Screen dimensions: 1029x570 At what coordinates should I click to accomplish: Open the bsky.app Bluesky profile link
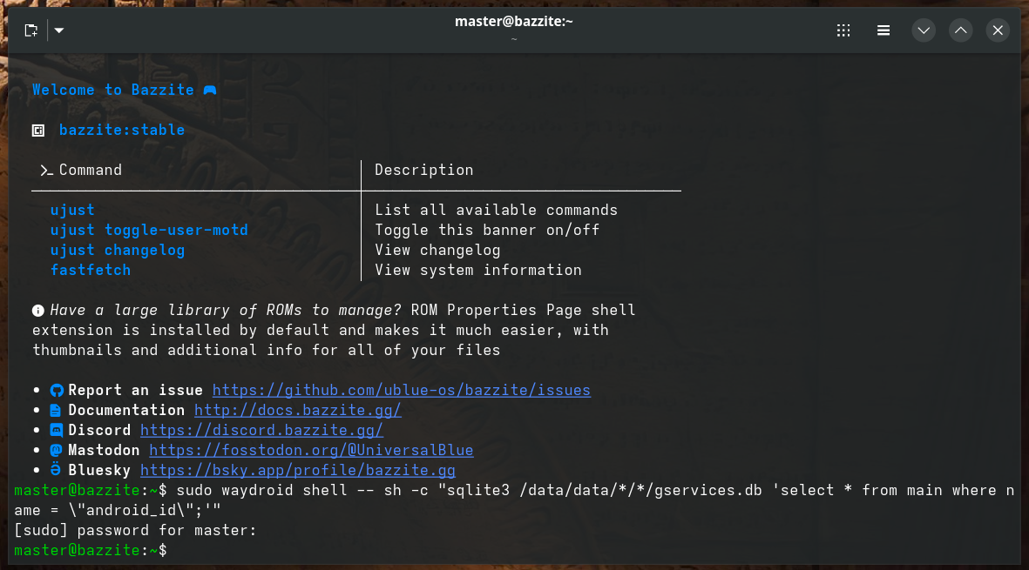298,471
